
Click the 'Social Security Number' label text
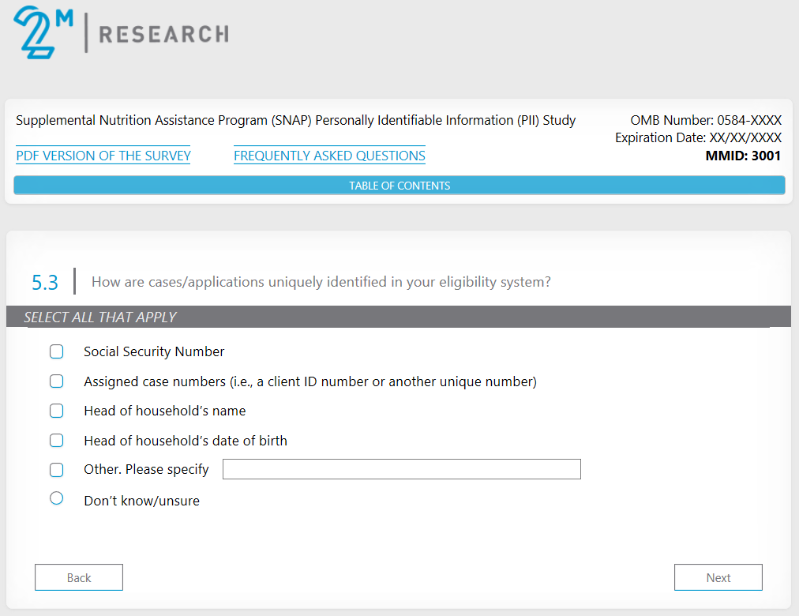tap(154, 351)
